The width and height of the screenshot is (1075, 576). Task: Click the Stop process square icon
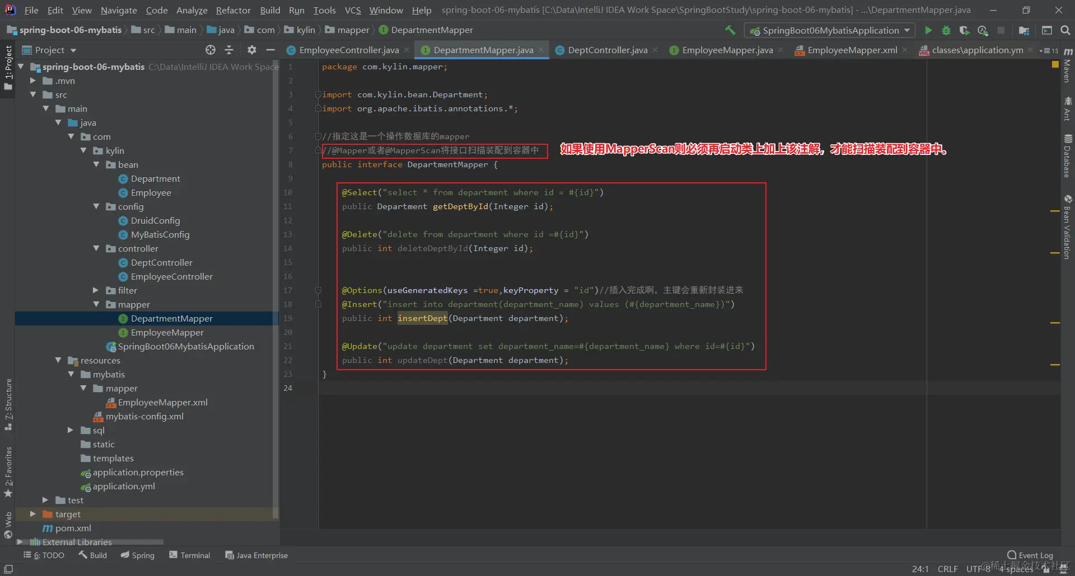tap(1001, 30)
